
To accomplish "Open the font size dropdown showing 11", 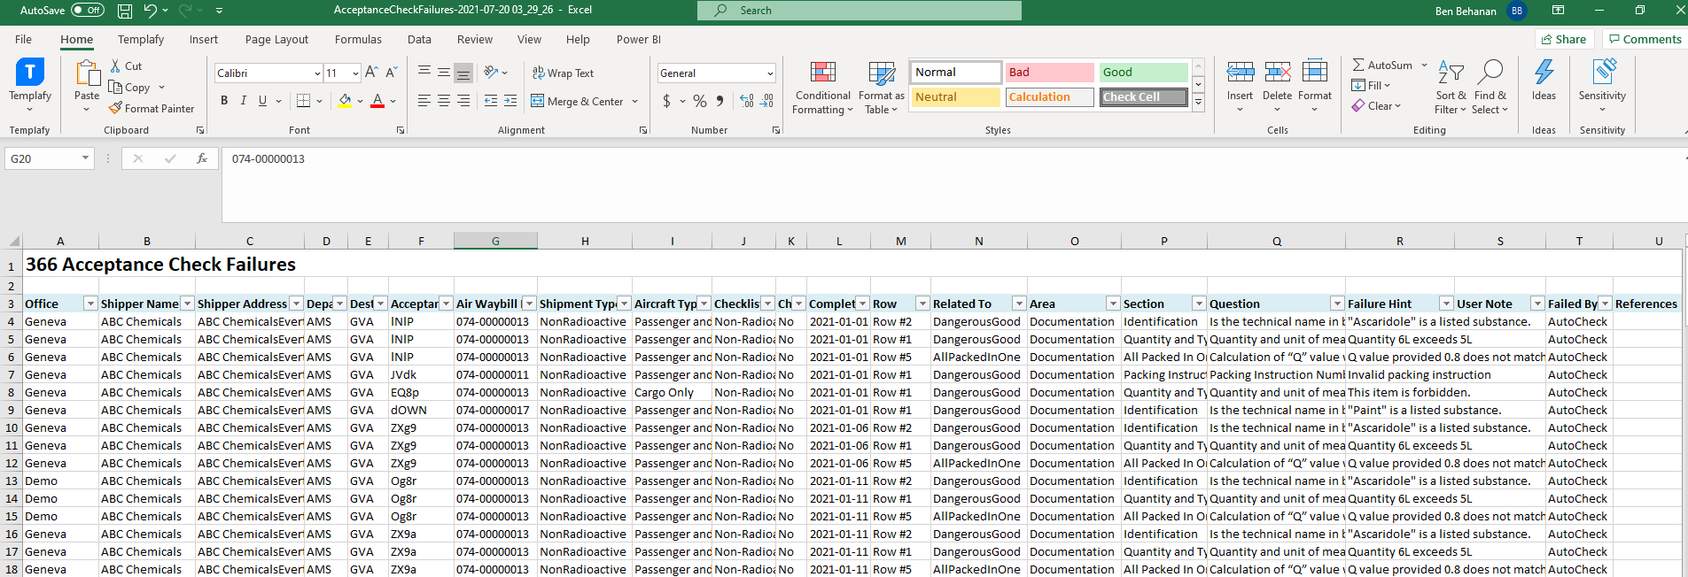I will [x=355, y=73].
